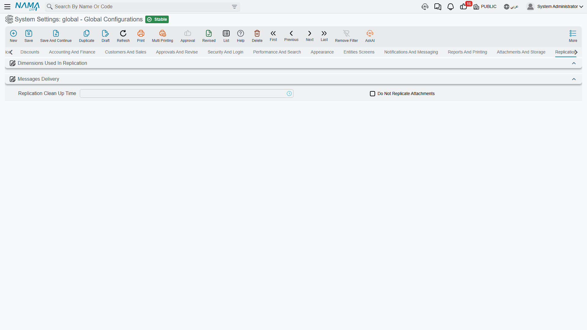Viewport: 587px width, 330px height.
Task: Switch to the Discounts tab
Action: (x=30, y=52)
